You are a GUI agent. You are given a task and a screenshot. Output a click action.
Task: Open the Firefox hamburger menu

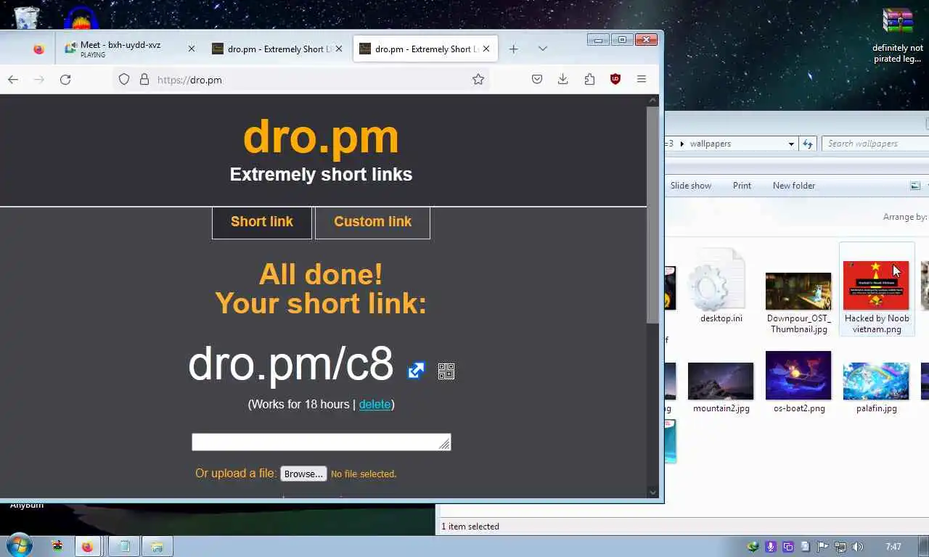point(642,80)
